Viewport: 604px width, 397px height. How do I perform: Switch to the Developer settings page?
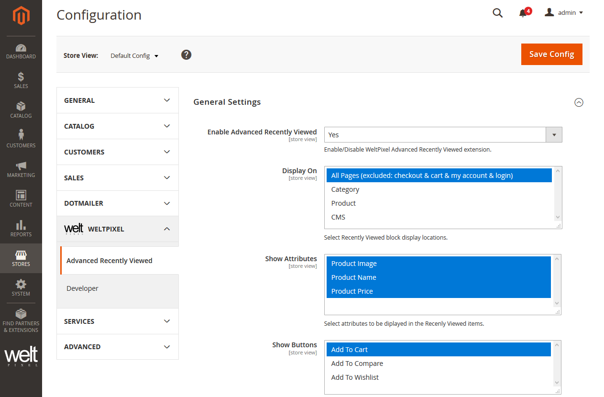[x=82, y=288]
